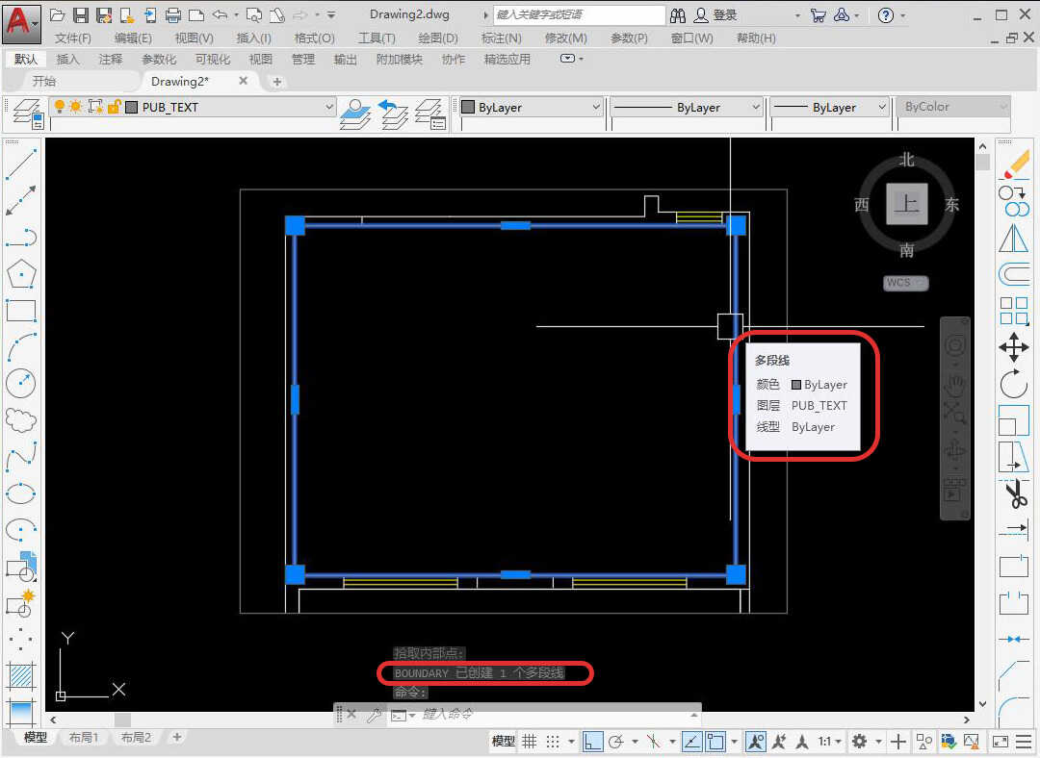Click the keyword search box
This screenshot has width=1040, height=758.
pyautogui.click(x=579, y=14)
